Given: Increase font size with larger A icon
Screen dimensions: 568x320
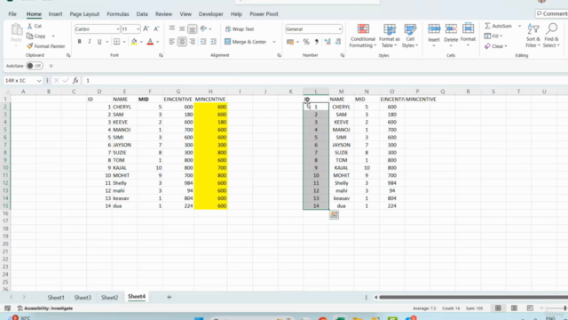Looking at the screenshot, I should coord(146,29).
